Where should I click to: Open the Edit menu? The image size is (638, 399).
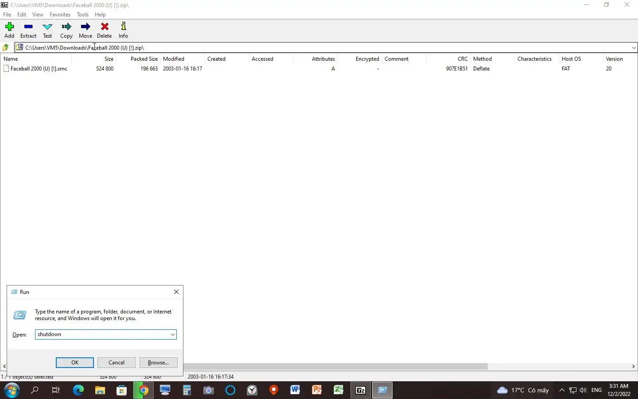22,15
